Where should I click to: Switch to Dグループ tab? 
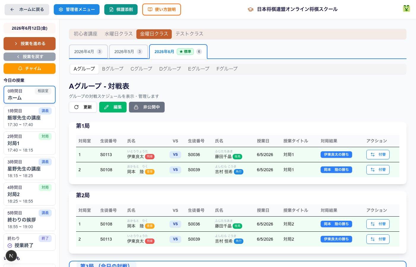(x=170, y=69)
